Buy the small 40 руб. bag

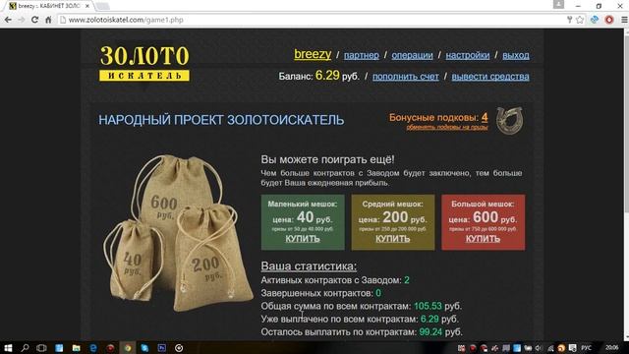pyautogui.click(x=303, y=239)
